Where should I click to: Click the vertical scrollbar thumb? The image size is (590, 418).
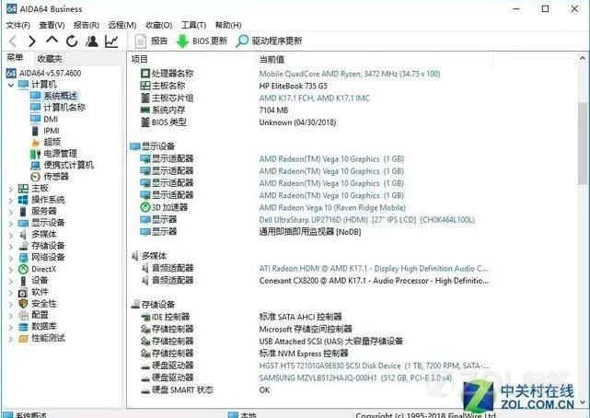click(x=583, y=144)
